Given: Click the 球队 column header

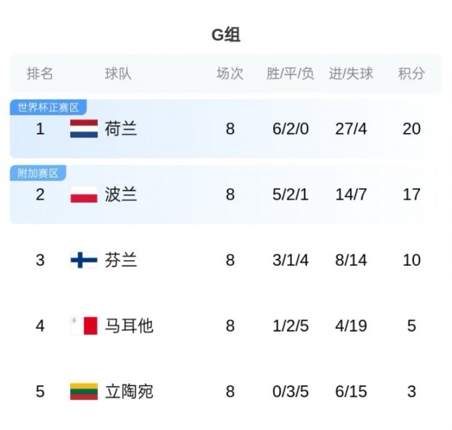Looking at the screenshot, I should point(118,73).
